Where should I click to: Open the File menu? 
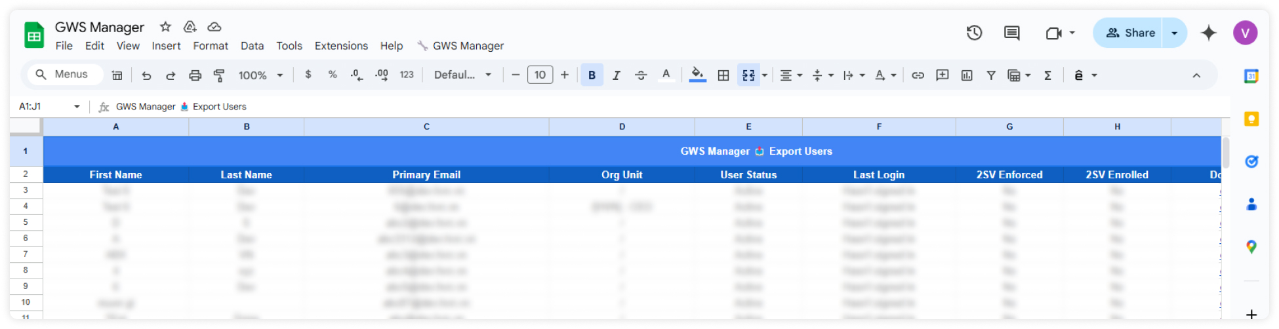[64, 46]
